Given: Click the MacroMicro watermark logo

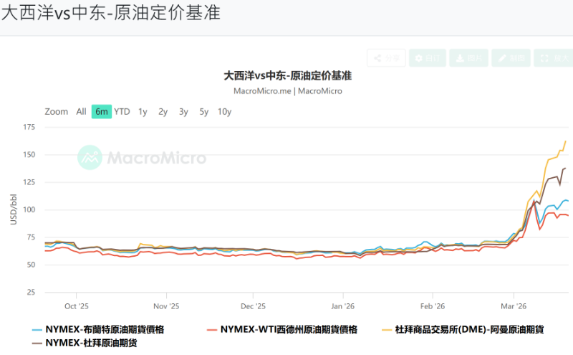Looking at the screenshot, I should pyautogui.click(x=142, y=158).
